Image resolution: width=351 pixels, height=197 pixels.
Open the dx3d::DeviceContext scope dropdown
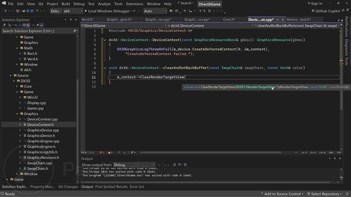(x=210, y=26)
